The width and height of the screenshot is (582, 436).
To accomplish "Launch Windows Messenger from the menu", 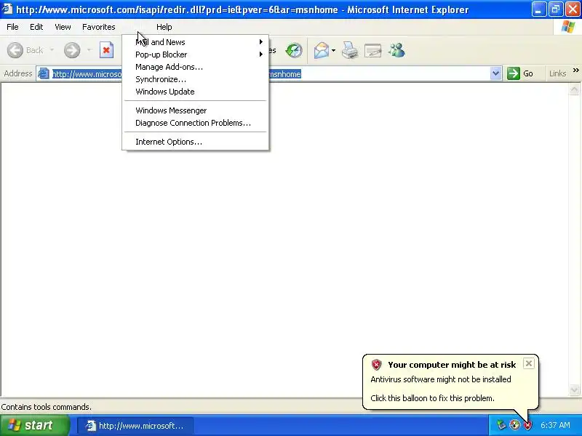I will [x=195, y=110].
